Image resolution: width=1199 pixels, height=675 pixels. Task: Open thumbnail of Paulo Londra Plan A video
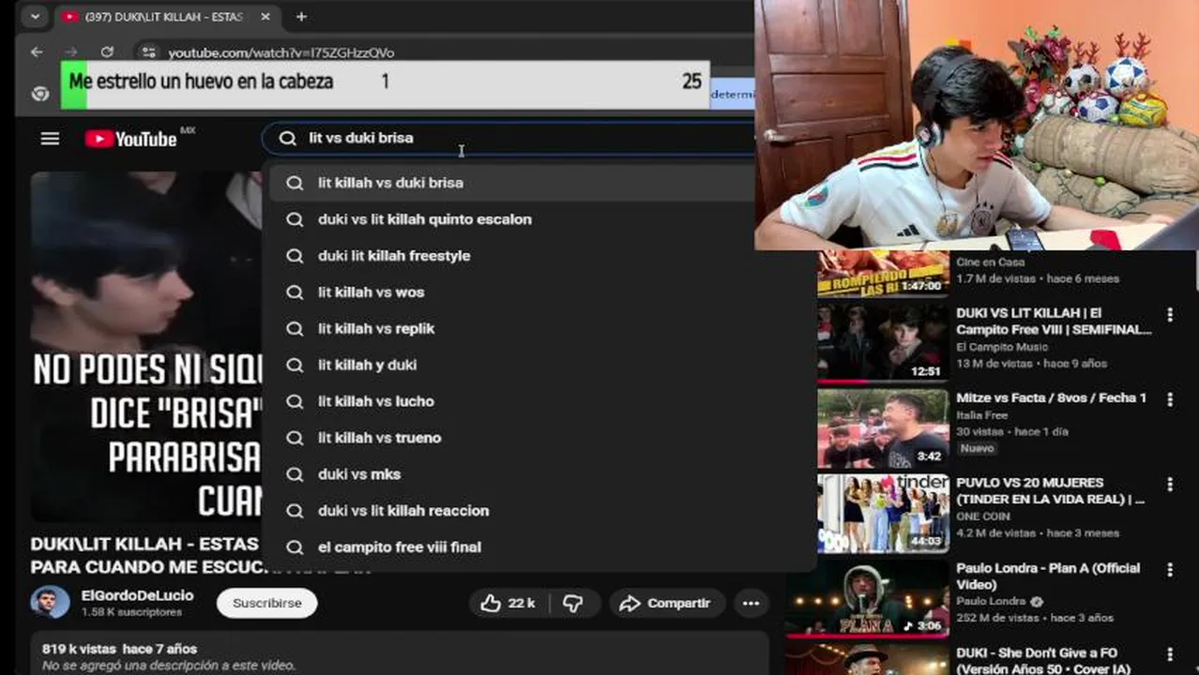pyautogui.click(x=868, y=598)
